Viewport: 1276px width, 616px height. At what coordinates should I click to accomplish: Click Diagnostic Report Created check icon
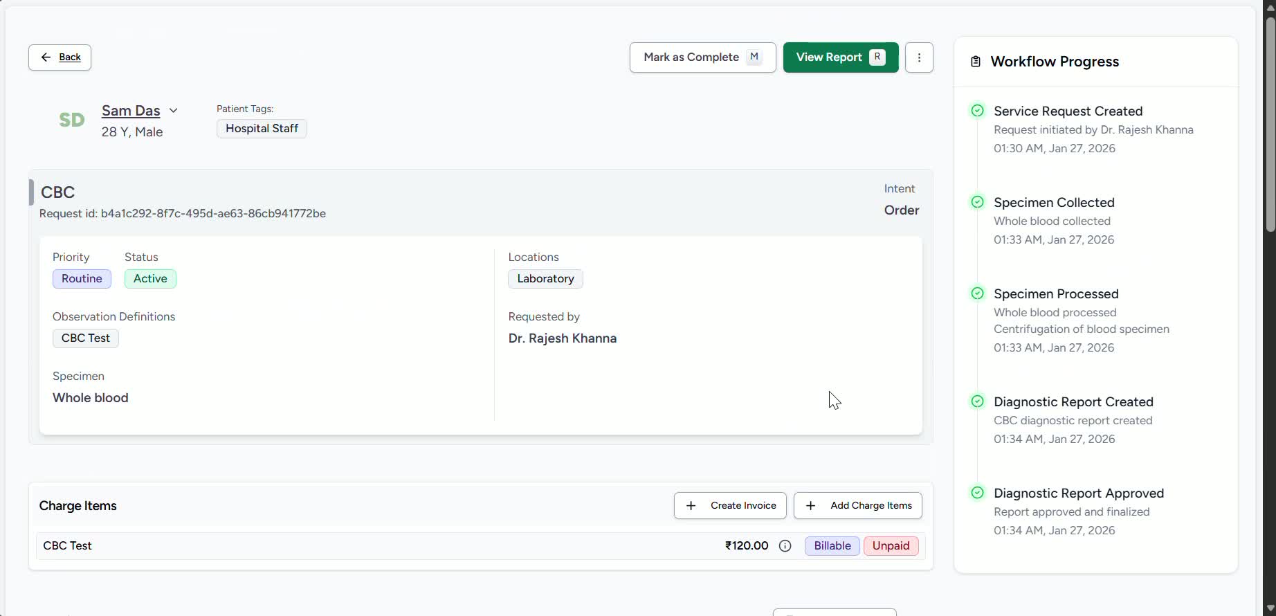[x=977, y=401]
